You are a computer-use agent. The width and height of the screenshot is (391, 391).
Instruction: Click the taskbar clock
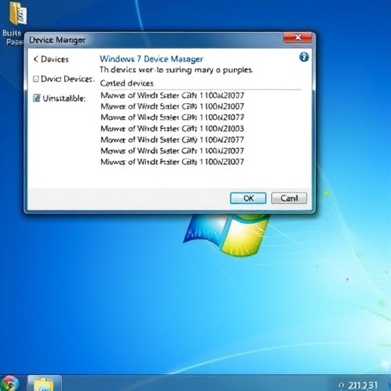(363, 385)
